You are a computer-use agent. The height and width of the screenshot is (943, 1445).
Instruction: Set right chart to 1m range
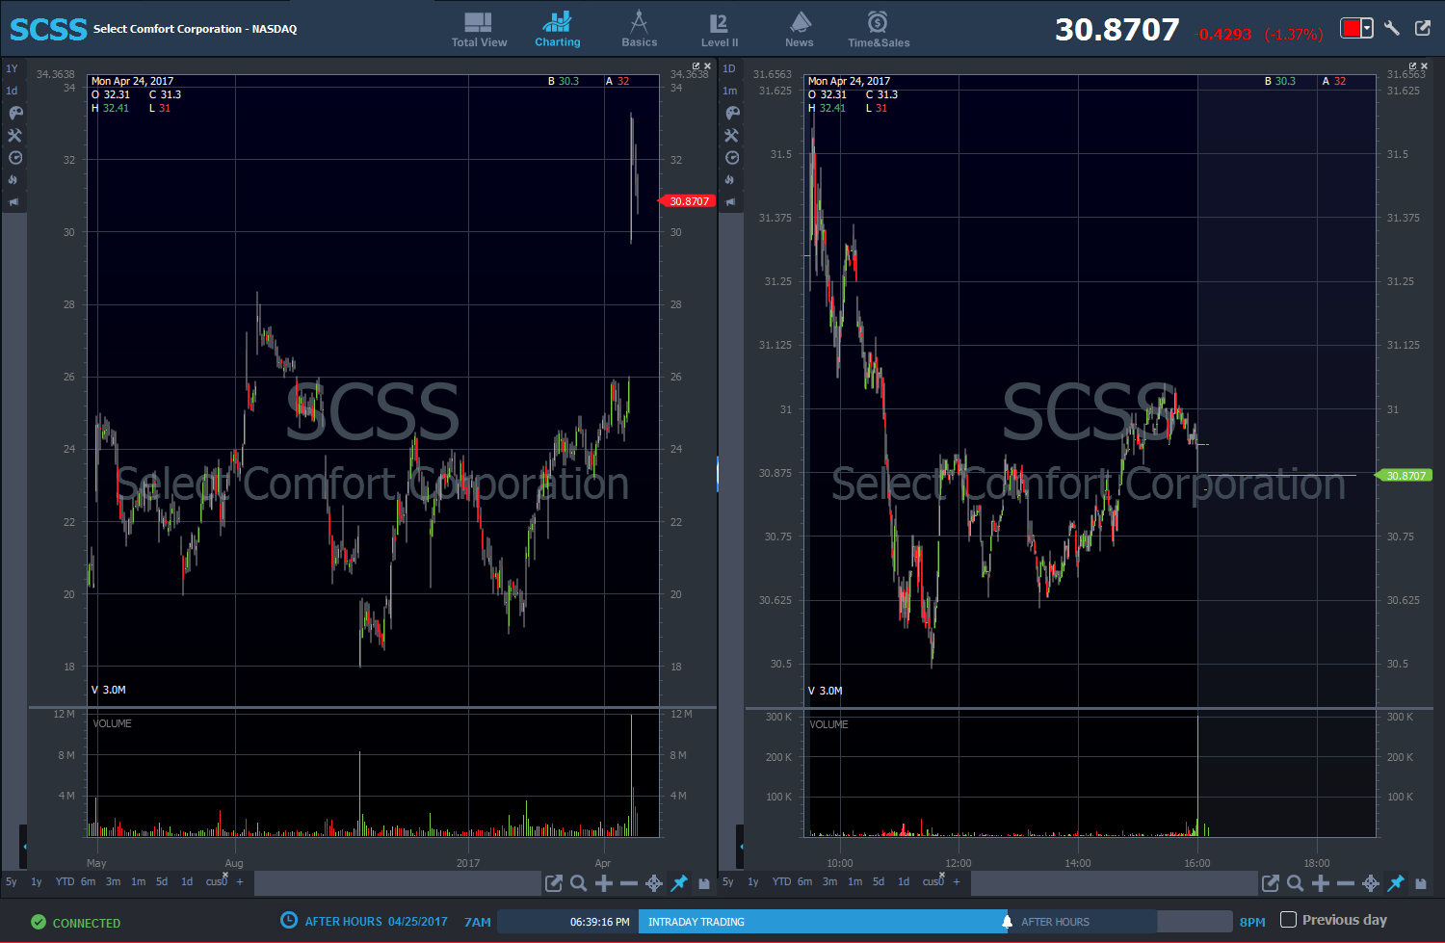tap(854, 881)
